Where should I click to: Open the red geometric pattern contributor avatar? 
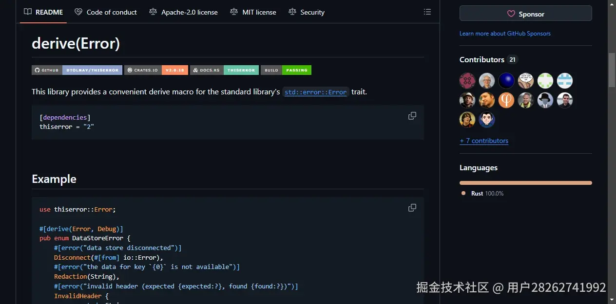[467, 81]
